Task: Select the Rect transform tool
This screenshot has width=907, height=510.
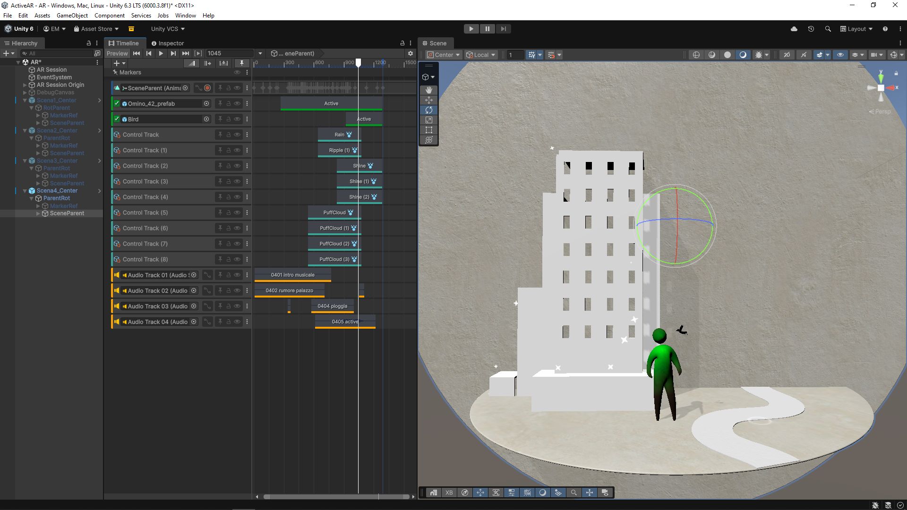Action: pos(428,130)
